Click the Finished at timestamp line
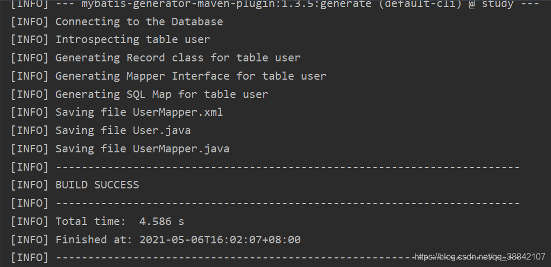 tap(178, 240)
